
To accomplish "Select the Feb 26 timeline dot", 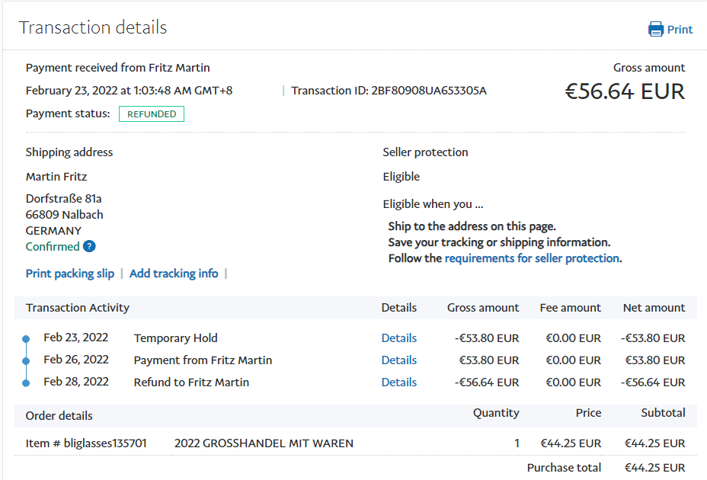I will click(x=26, y=360).
